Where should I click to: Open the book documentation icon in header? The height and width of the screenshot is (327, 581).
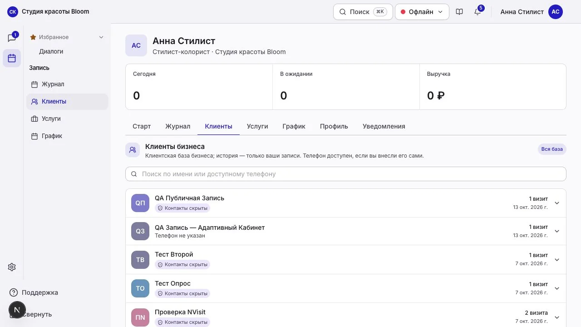pyautogui.click(x=459, y=12)
